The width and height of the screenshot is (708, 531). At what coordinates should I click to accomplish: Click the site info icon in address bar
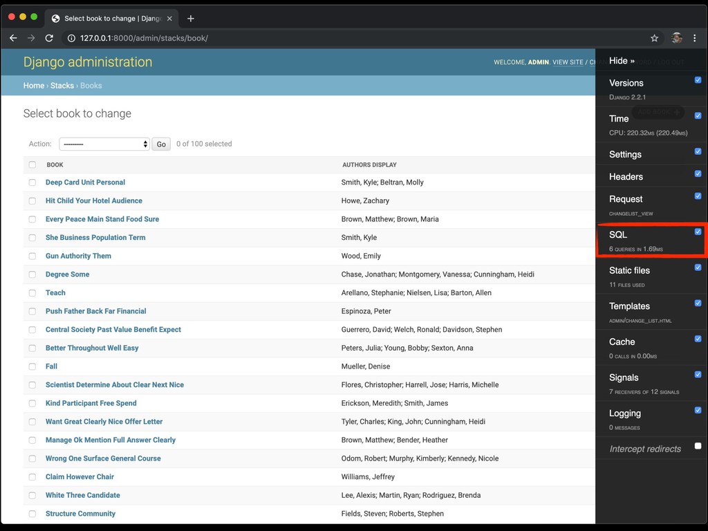71,38
